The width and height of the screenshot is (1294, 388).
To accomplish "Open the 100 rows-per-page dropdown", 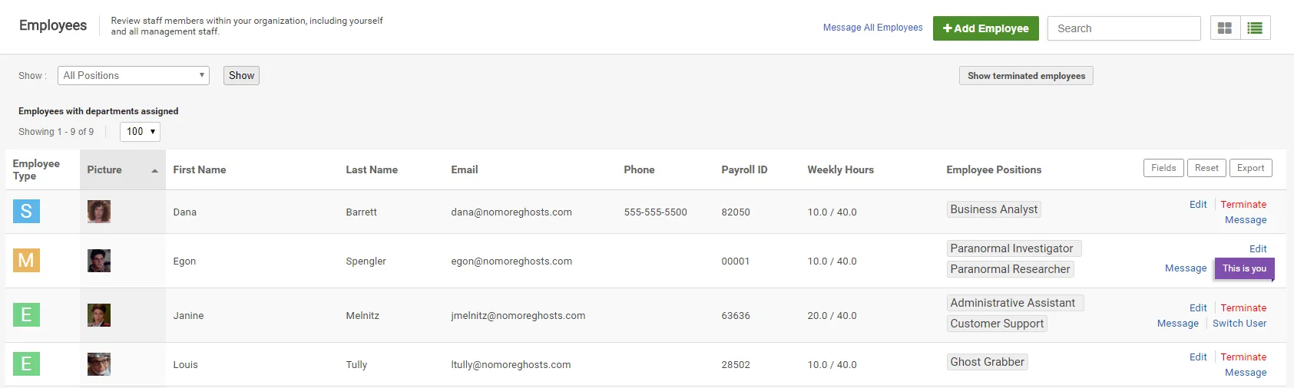I will (x=140, y=132).
